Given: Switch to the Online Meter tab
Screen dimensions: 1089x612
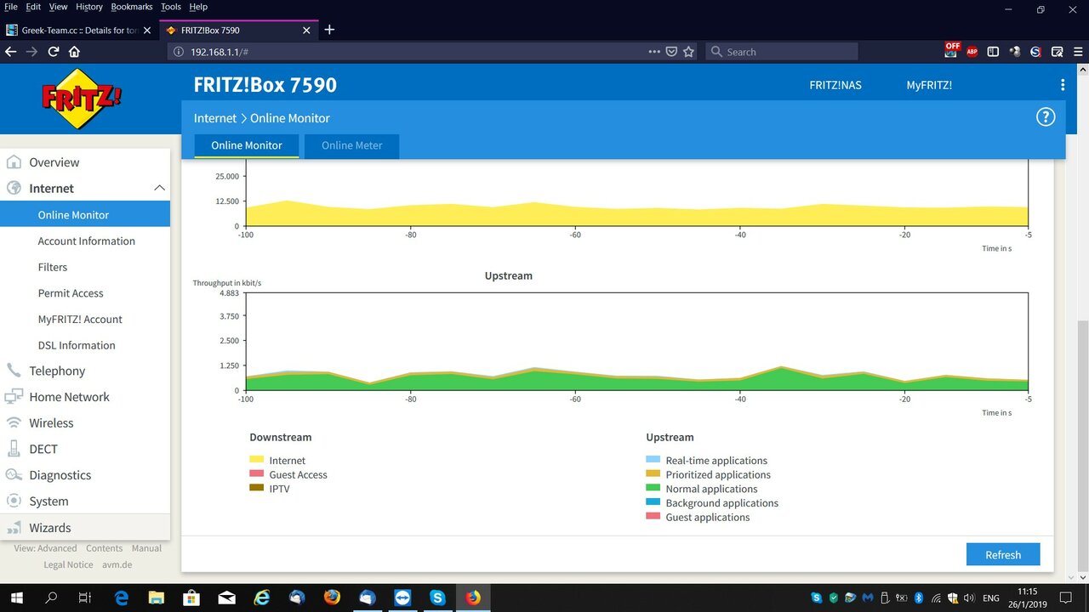Looking at the screenshot, I should click(x=351, y=145).
